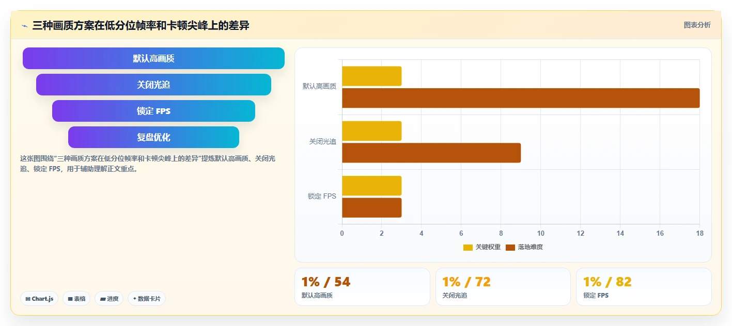The height and width of the screenshot is (326, 732).
Task: Click the 关闭光追 y-axis label in chart
Action: 322,141
